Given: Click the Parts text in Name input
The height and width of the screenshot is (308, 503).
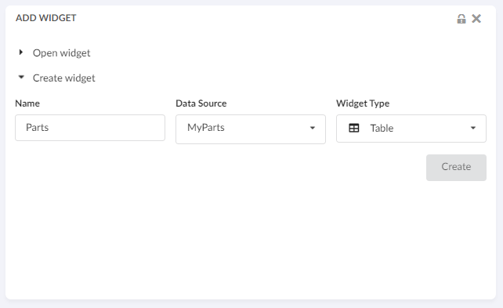Looking at the screenshot, I should [37, 128].
